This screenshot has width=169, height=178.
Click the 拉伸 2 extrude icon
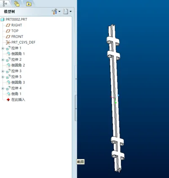pyautogui.click(x=8, y=60)
